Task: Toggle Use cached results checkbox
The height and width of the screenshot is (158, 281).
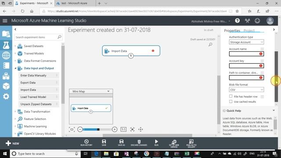Action: click(231, 101)
